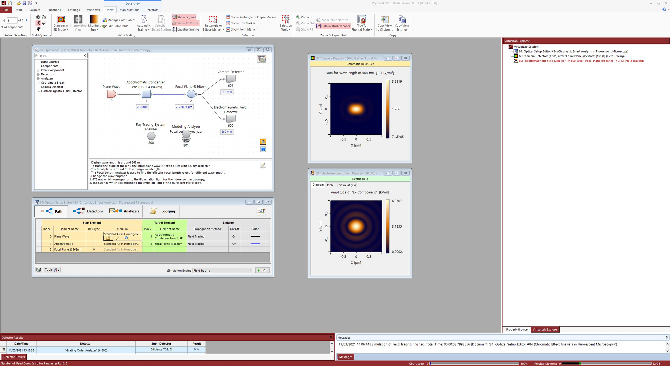Open the Simulation Engine combo box
This screenshot has width=670, height=366.
pyautogui.click(x=222, y=271)
